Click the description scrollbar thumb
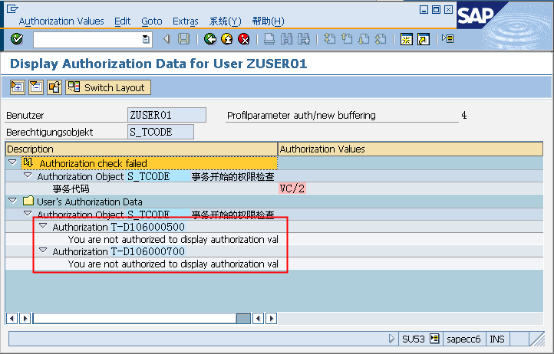 (243, 318)
